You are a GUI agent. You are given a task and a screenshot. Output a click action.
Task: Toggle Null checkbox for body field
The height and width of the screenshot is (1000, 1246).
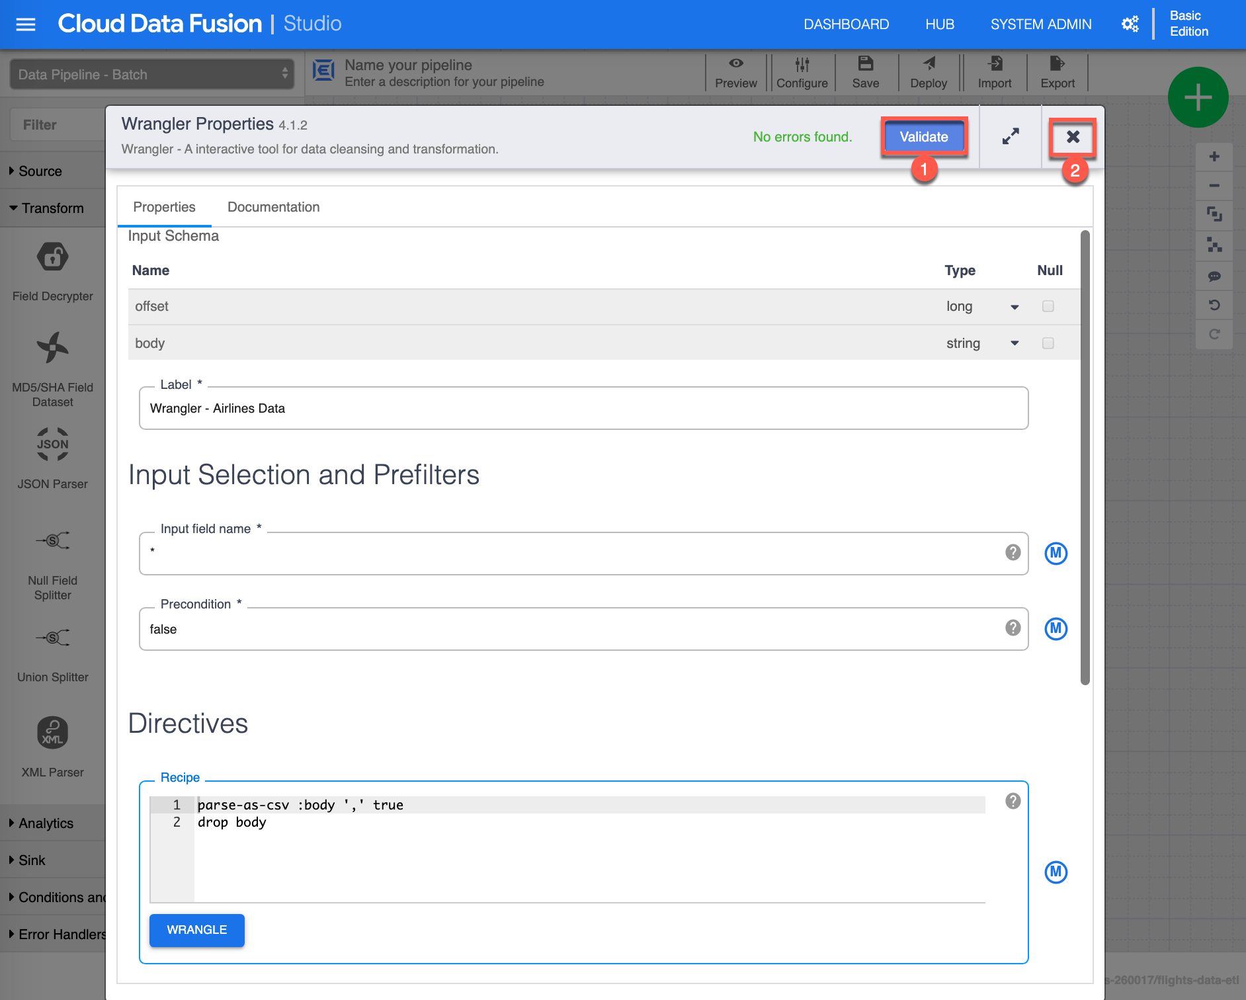pyautogui.click(x=1048, y=343)
